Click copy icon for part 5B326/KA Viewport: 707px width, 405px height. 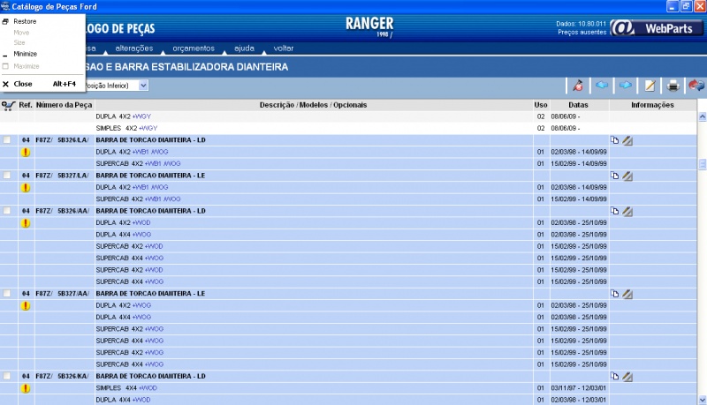coord(614,376)
